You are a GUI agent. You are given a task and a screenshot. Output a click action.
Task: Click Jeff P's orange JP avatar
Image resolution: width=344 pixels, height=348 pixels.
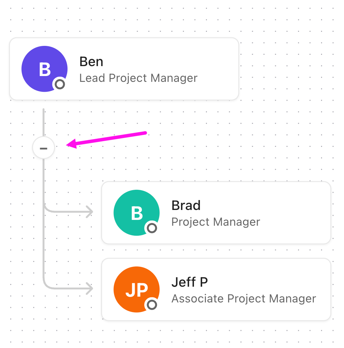pyautogui.click(x=137, y=289)
